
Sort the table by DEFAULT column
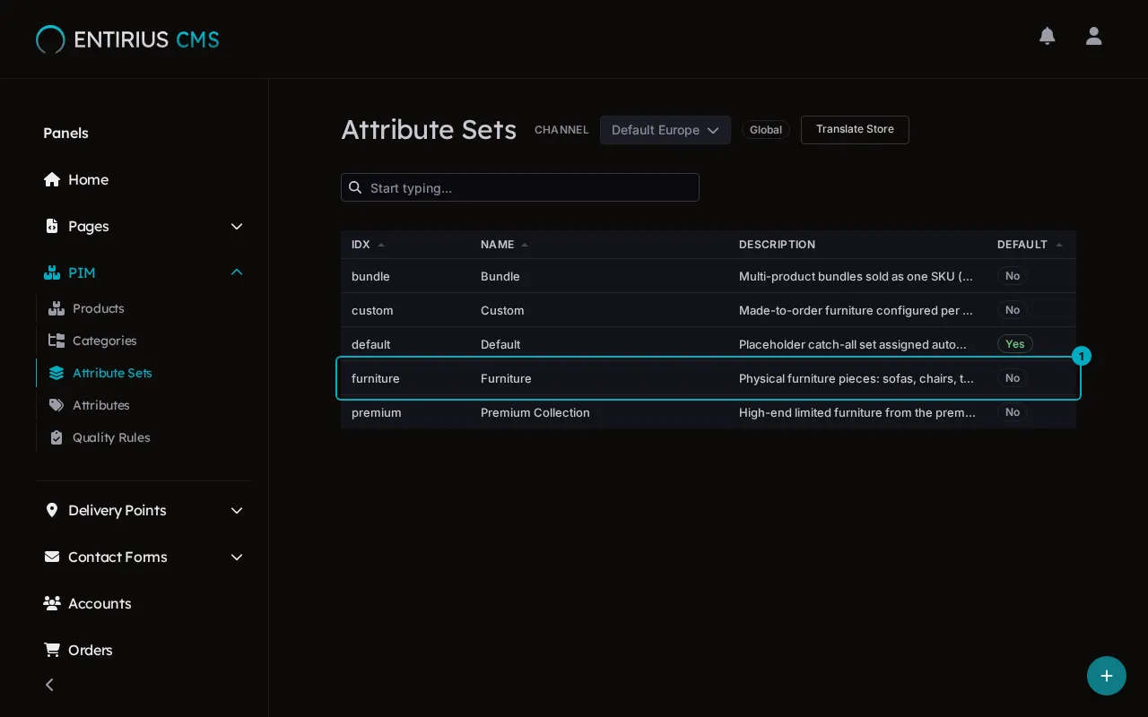tap(1030, 245)
